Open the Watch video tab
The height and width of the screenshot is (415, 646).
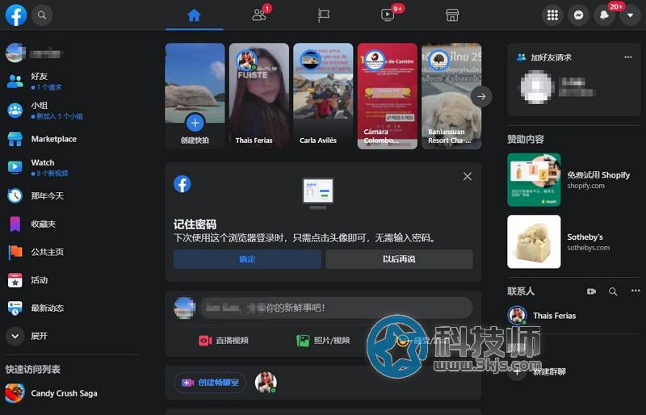pyautogui.click(x=388, y=15)
